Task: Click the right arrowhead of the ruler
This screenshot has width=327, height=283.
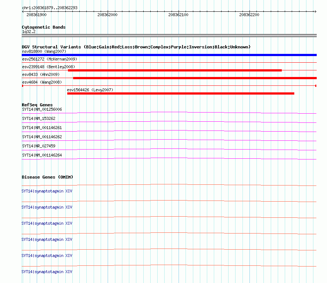Action: click(315, 12)
